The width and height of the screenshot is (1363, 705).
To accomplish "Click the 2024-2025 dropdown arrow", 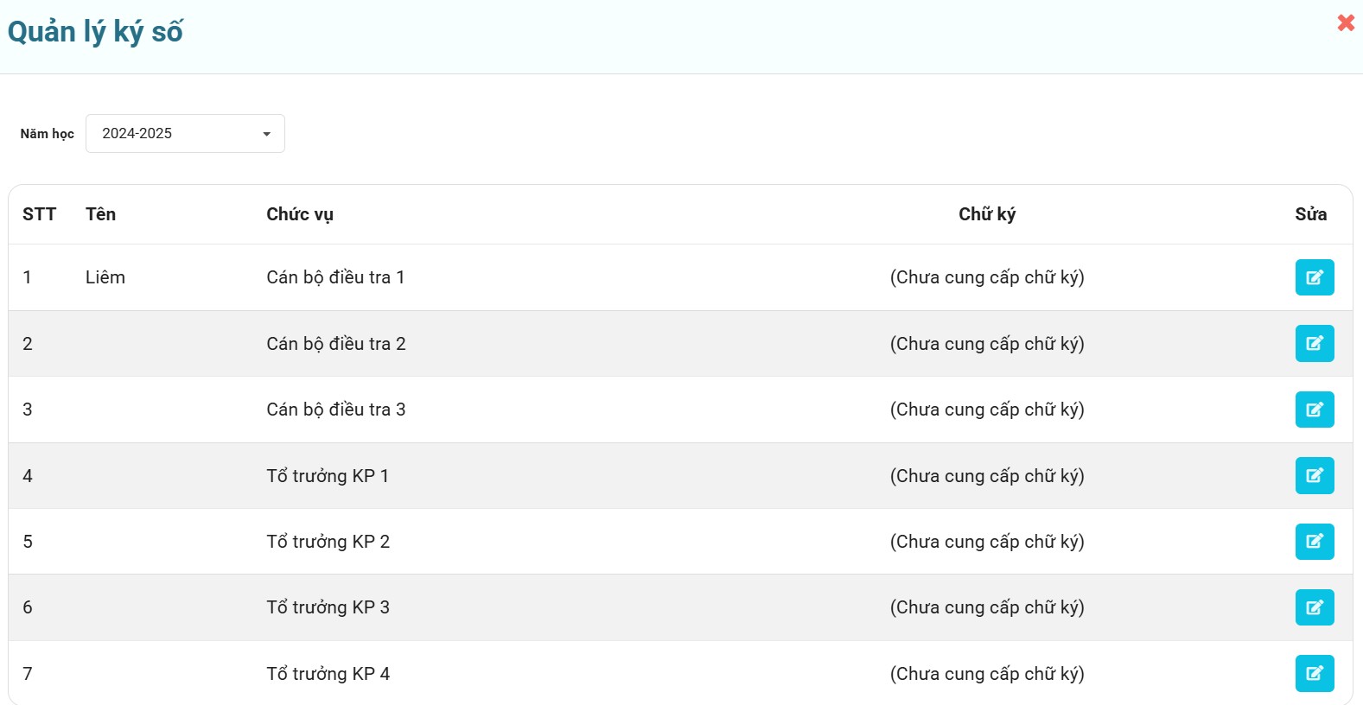I will pos(266,134).
